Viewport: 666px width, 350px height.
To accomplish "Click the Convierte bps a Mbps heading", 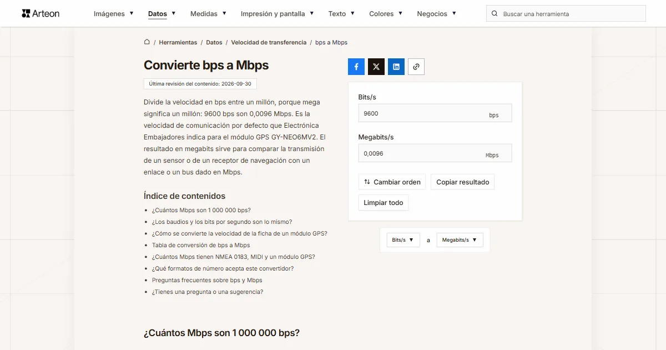I will [206, 65].
